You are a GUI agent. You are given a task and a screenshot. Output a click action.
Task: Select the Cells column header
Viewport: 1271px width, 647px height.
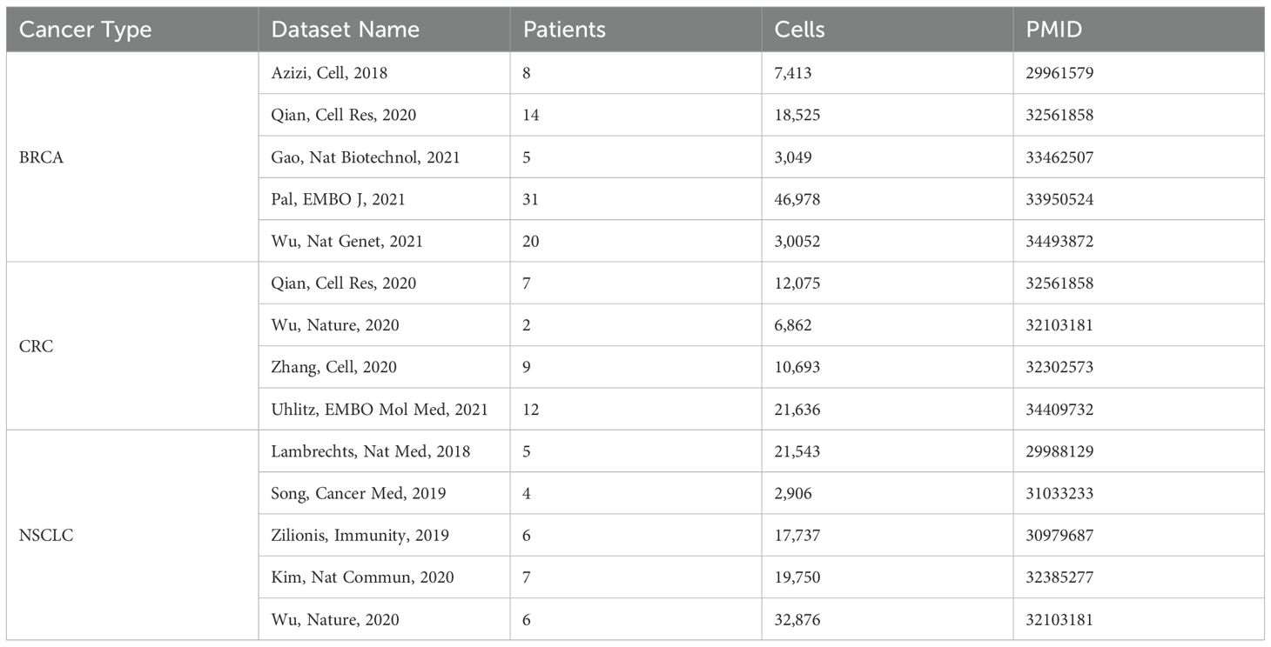pyautogui.click(x=799, y=30)
